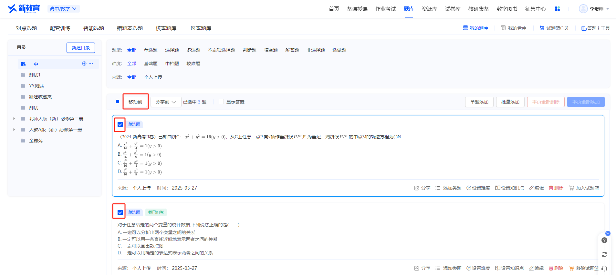This screenshot has height=275, width=616.
Task: Uncheck the first question's checkbox
Action: point(120,124)
